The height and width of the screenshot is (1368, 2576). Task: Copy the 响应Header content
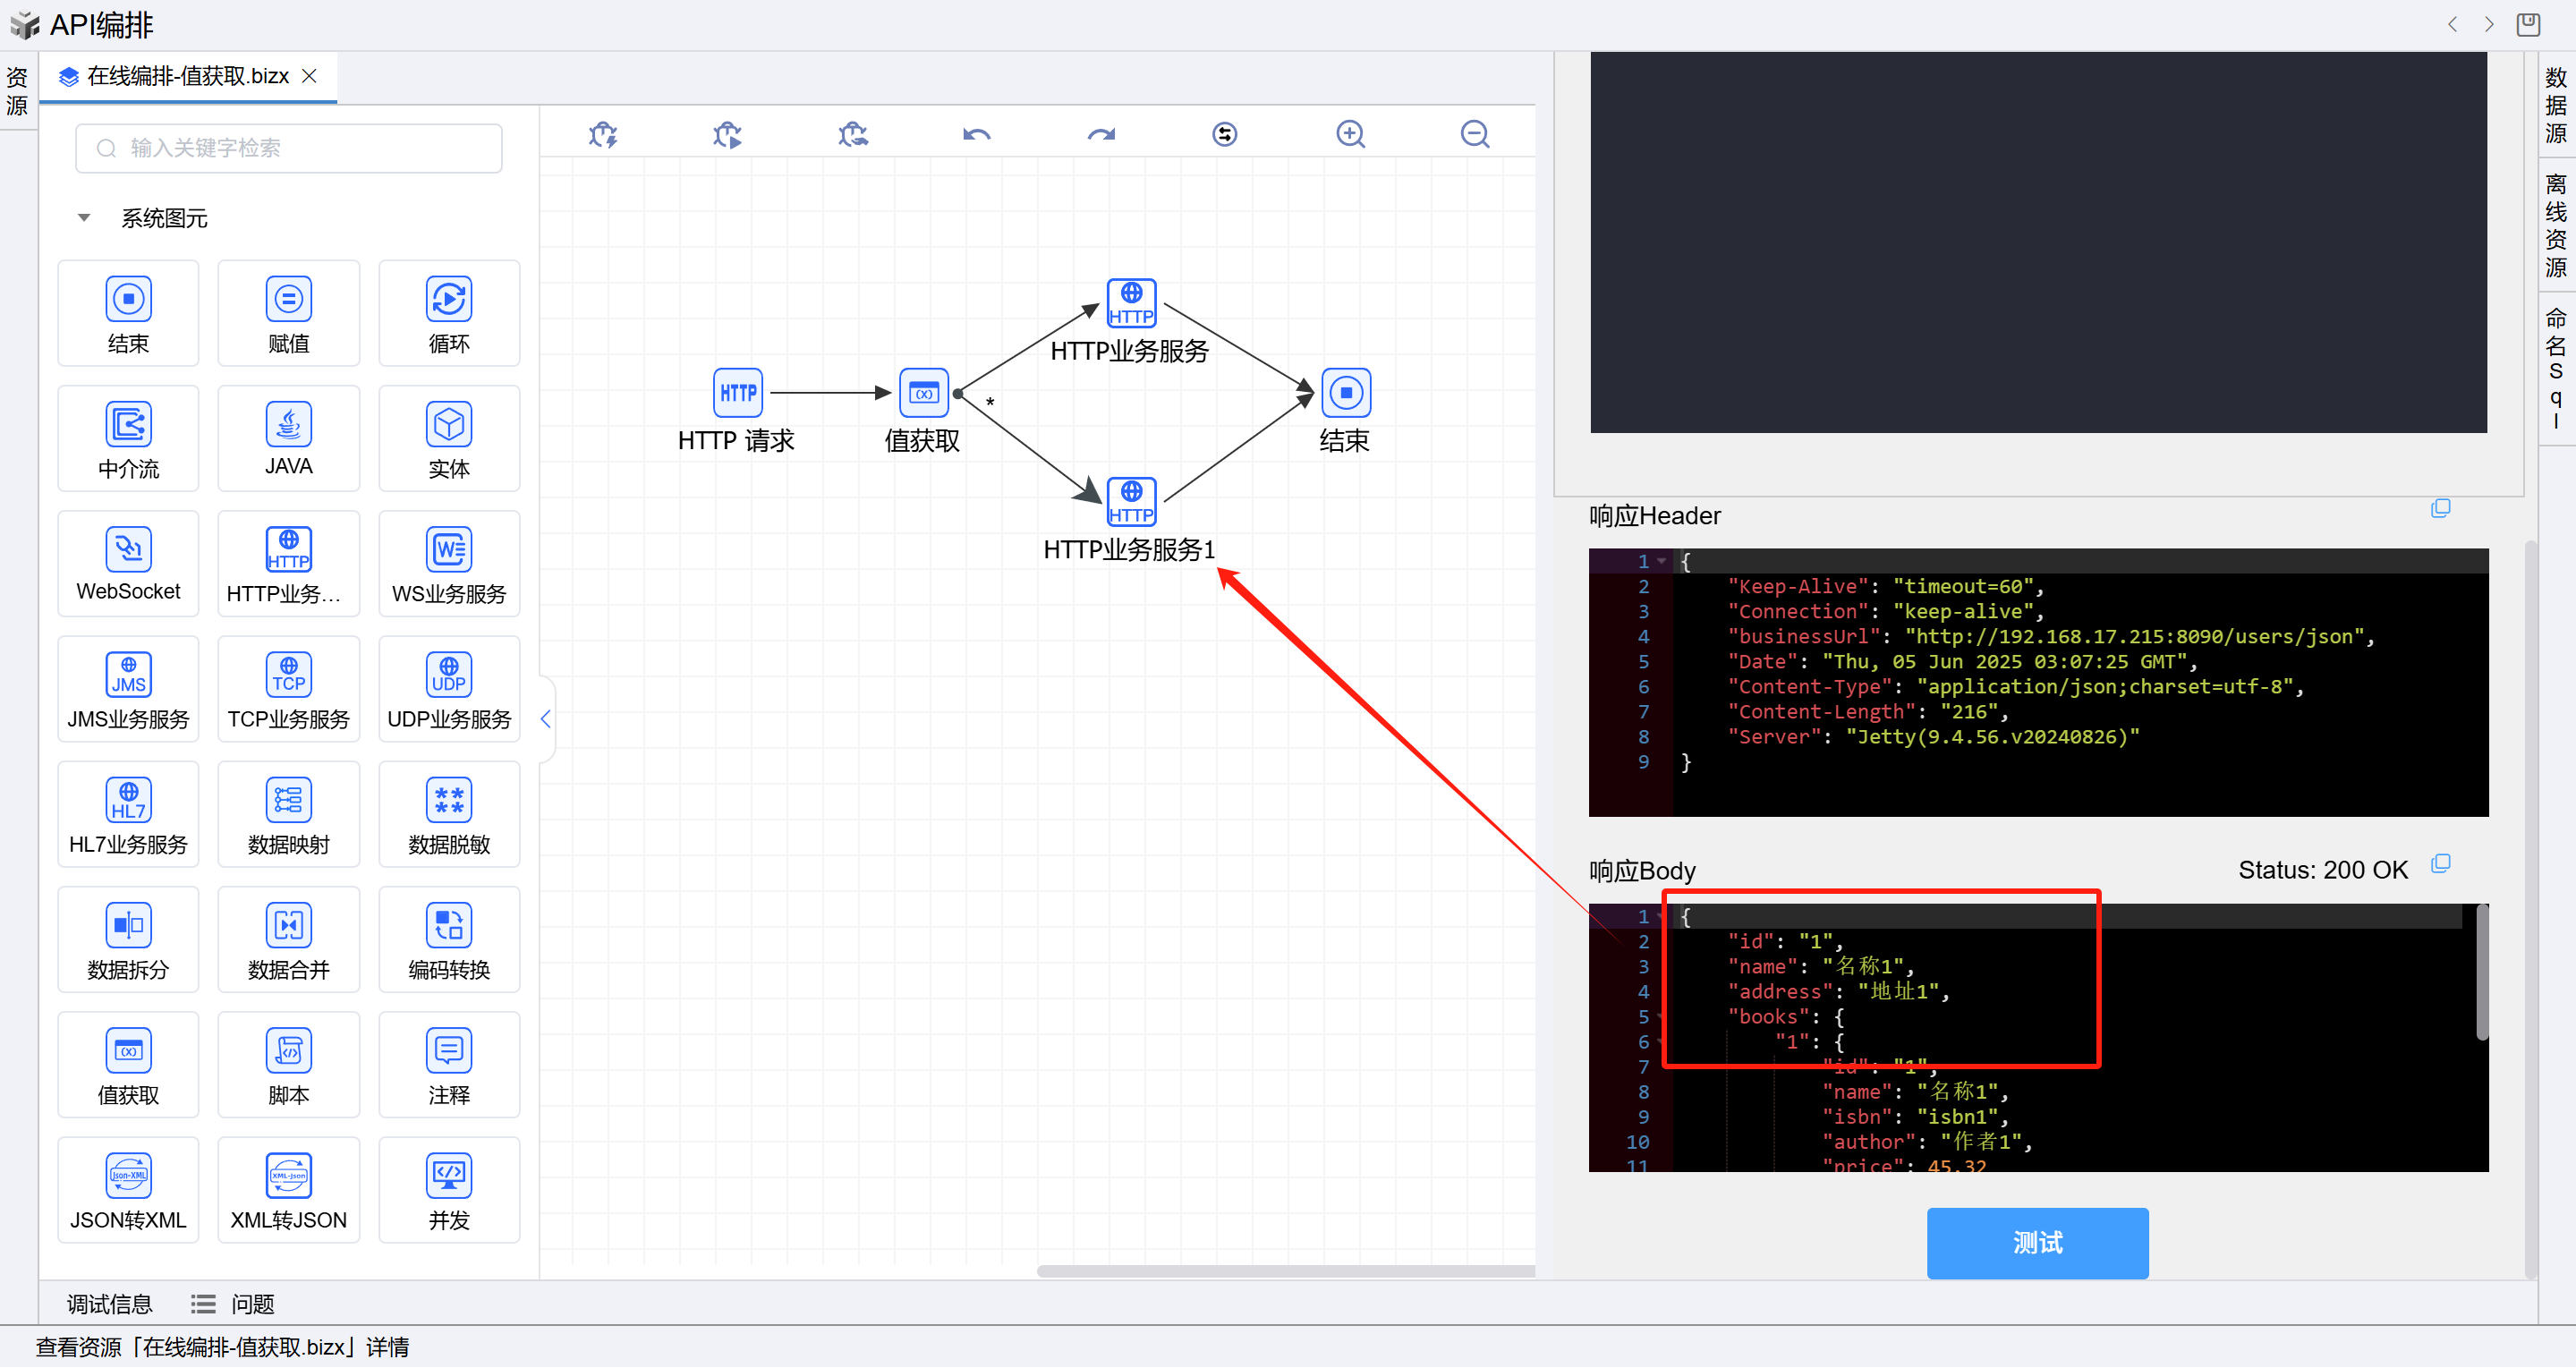click(2440, 508)
